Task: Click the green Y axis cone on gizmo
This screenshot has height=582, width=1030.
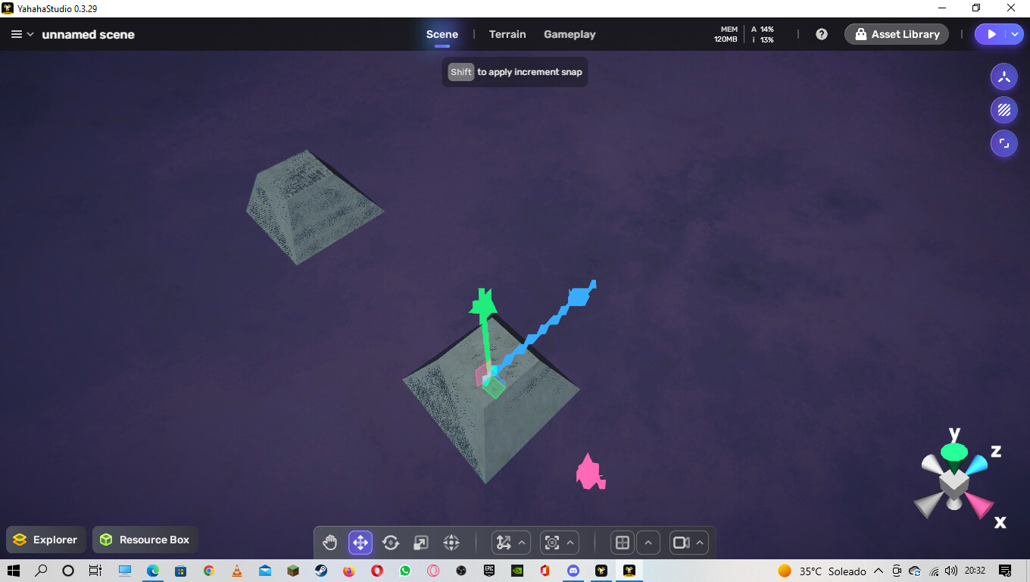Action: (954, 452)
